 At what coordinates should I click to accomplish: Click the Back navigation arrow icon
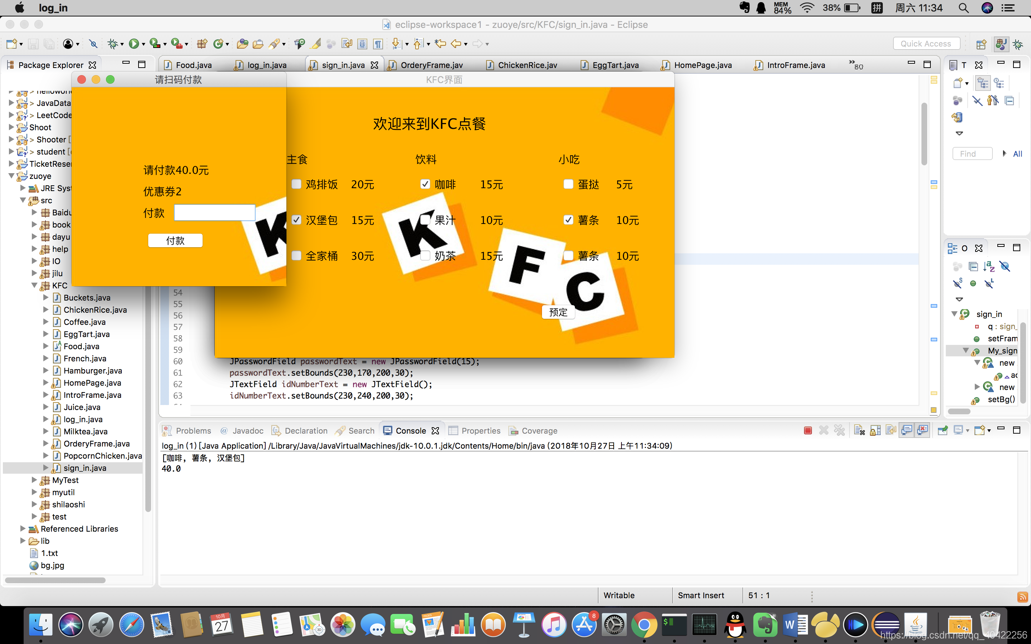coord(456,43)
